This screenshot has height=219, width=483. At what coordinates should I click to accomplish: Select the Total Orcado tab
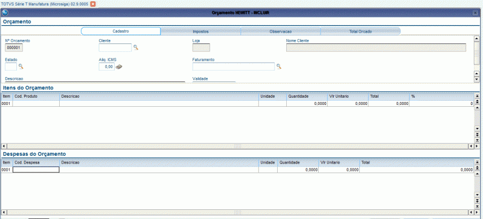coord(360,31)
